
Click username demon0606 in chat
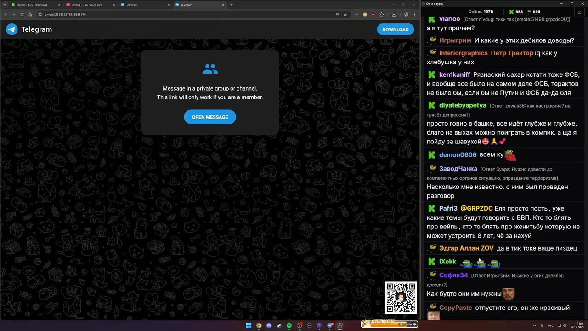[x=458, y=155]
